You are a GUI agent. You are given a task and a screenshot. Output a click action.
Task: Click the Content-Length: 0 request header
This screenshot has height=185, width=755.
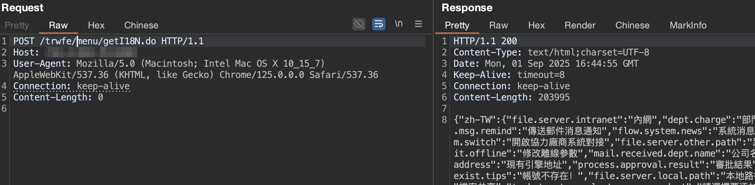click(x=58, y=97)
